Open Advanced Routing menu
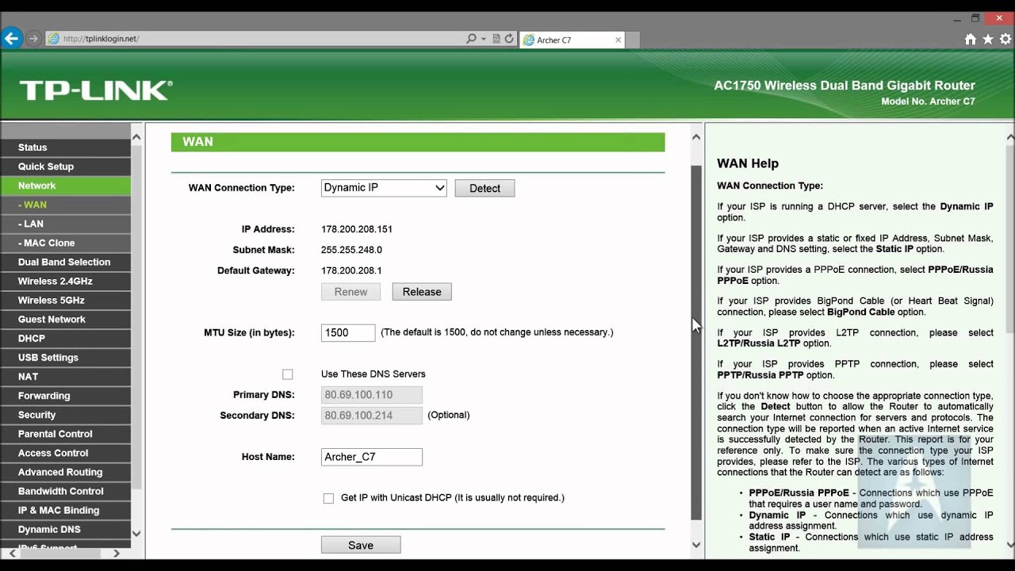This screenshot has width=1015, height=571. pyautogui.click(x=65, y=472)
